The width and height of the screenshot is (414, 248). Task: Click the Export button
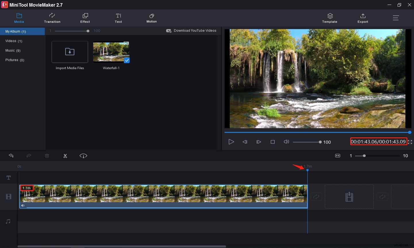[363, 18]
